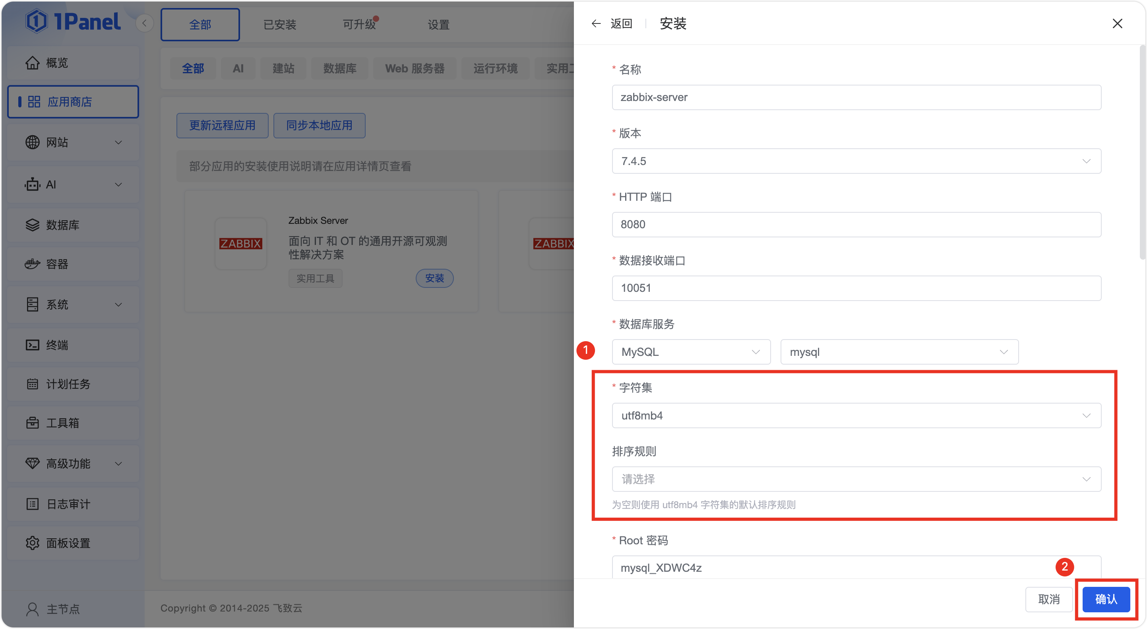This screenshot has width=1147, height=629.
Task: Click the database stack icon in sidebar
Action: pos(32,225)
